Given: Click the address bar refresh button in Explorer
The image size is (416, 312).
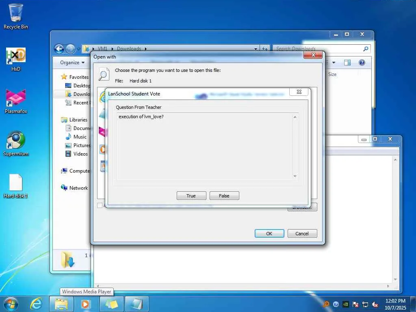Looking at the screenshot, I should (x=265, y=49).
